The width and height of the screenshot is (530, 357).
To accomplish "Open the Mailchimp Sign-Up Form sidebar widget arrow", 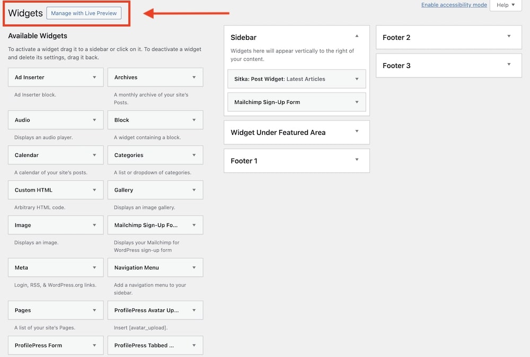I will [357, 102].
